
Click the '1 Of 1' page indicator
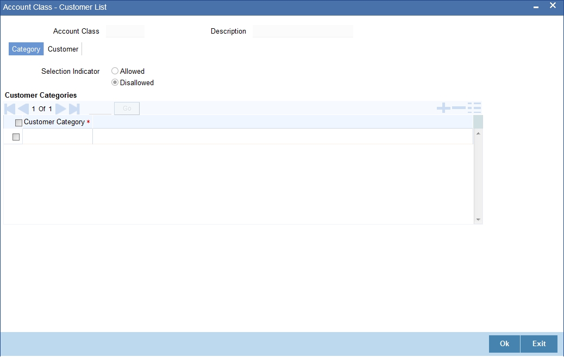(42, 109)
